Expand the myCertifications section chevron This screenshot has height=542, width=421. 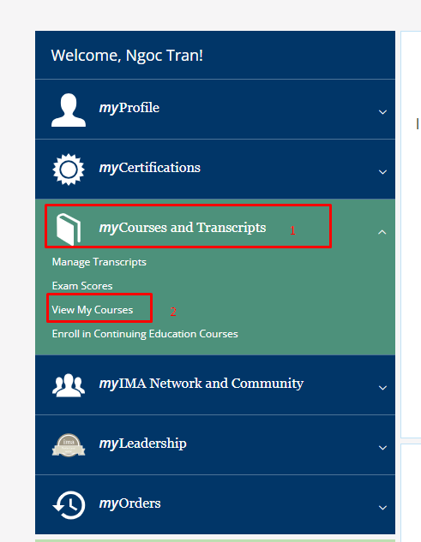coord(382,172)
